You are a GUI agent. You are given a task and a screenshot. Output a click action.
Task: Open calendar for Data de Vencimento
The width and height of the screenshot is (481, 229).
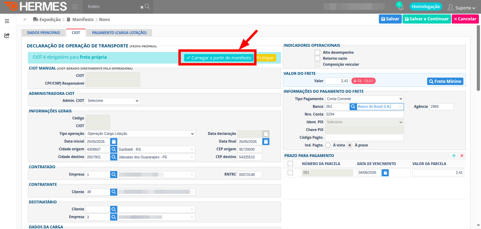click(x=385, y=173)
